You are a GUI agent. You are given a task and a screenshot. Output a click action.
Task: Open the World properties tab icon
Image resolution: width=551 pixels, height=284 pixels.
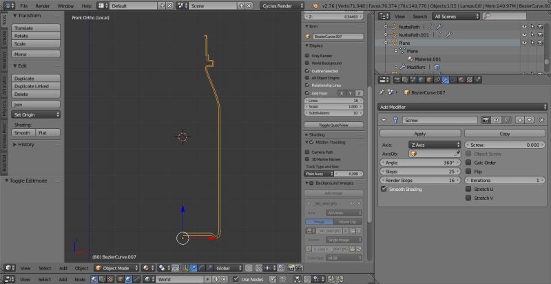pyautogui.click(x=421, y=80)
